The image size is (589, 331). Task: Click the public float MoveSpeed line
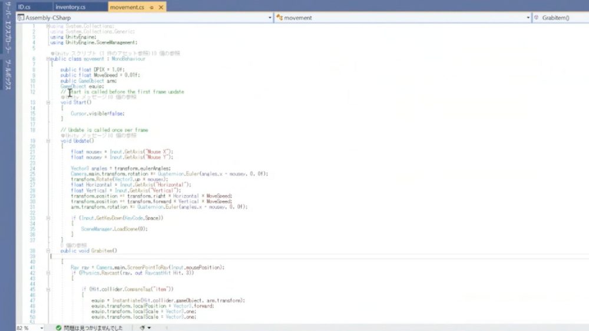coord(100,75)
